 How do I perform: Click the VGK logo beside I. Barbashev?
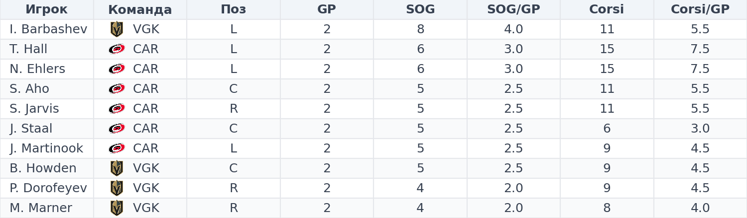tap(117, 29)
